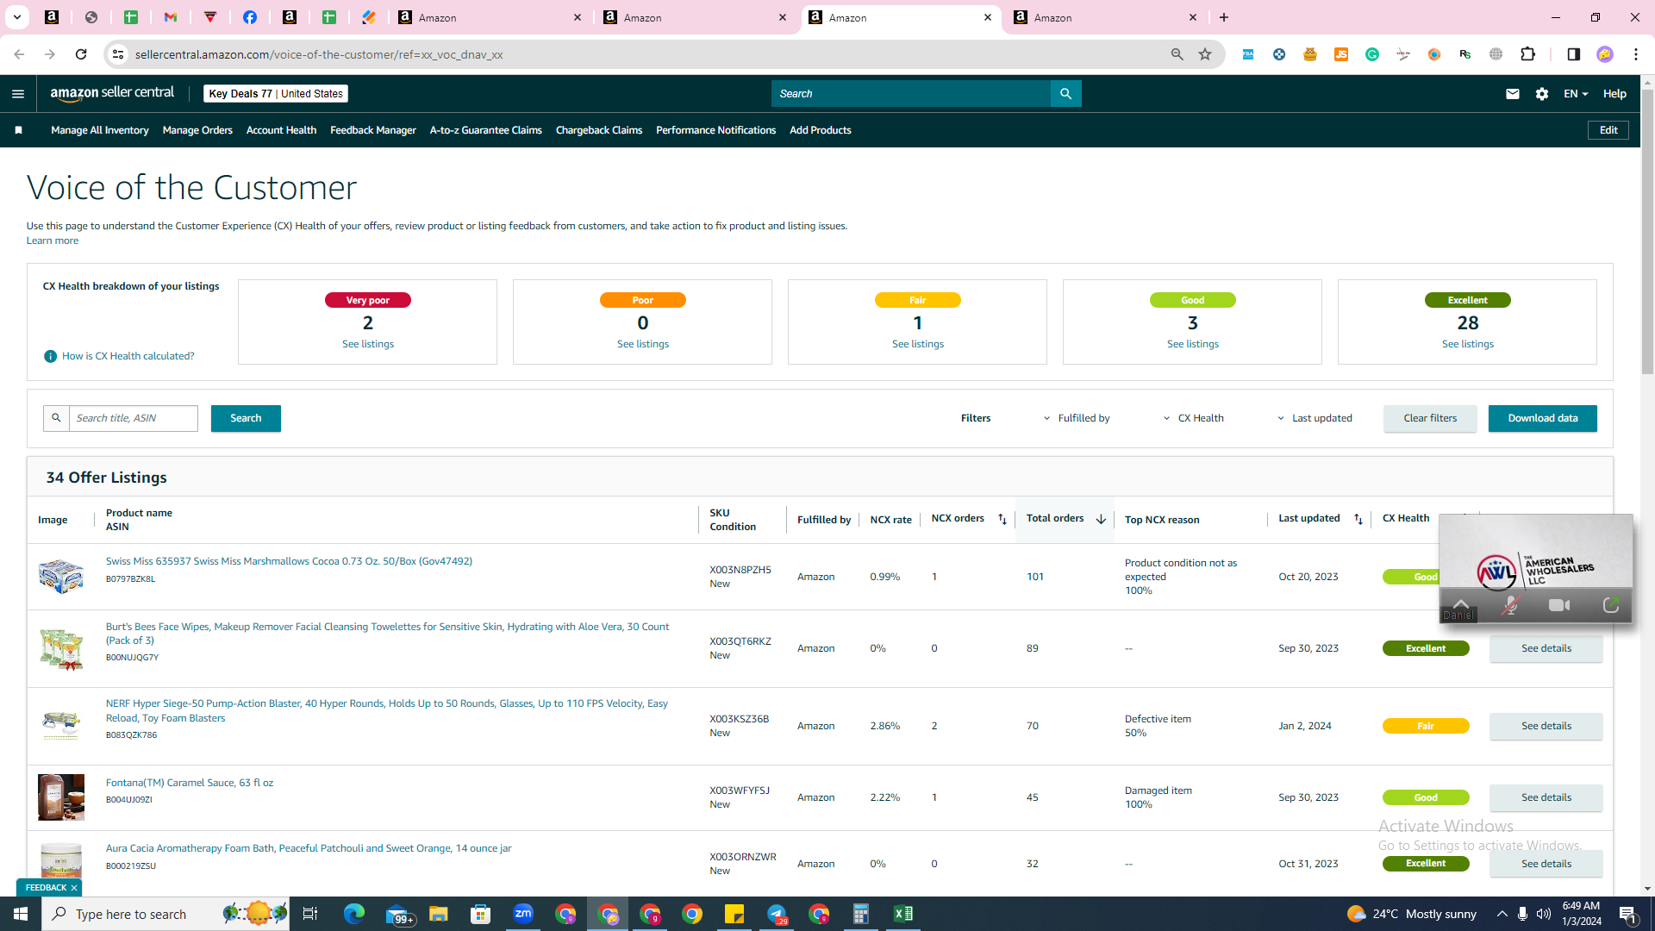See listings under Very poor
This screenshot has height=931, width=1655.
coord(368,344)
